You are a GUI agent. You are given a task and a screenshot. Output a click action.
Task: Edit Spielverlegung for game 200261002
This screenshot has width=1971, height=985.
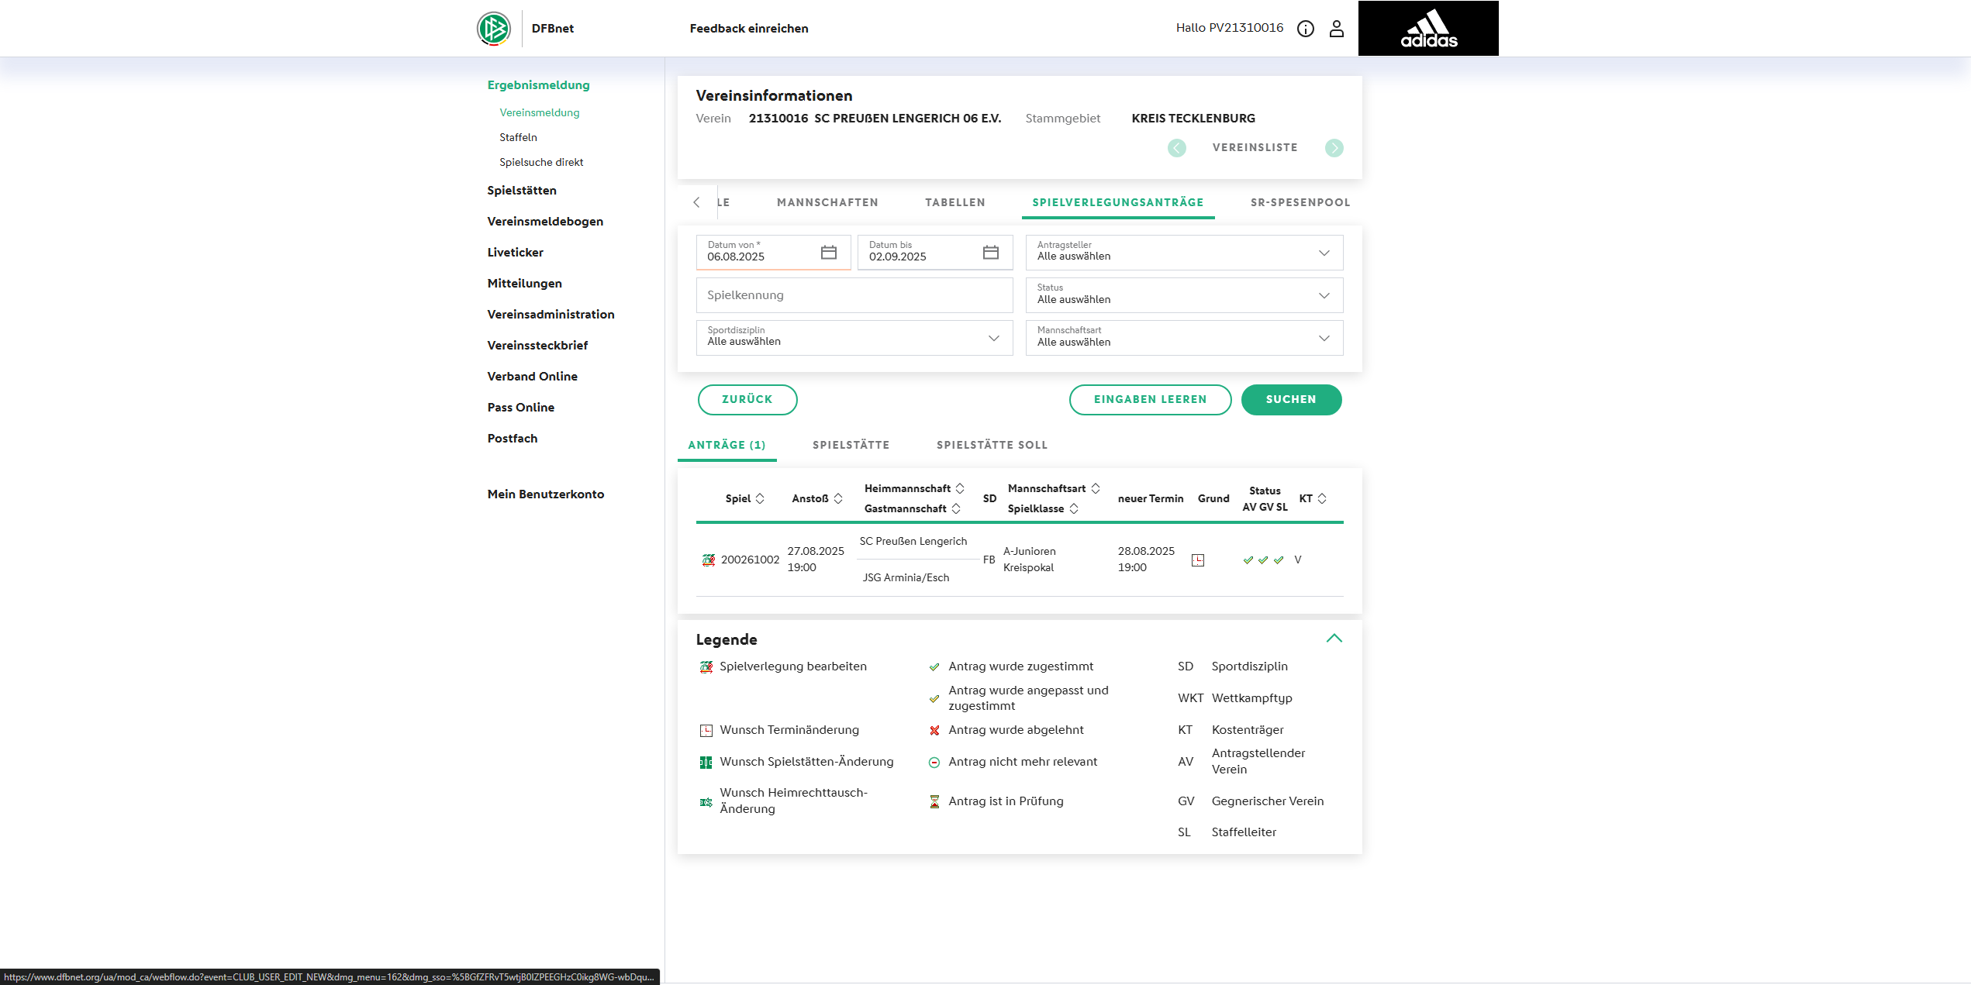click(x=708, y=560)
